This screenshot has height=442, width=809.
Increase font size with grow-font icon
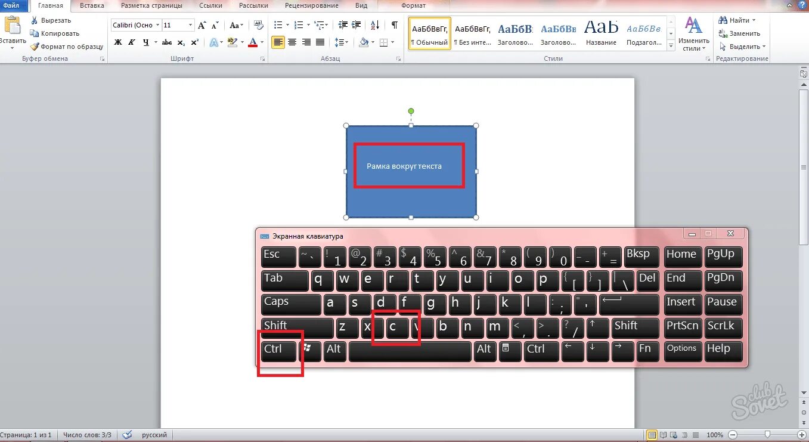(x=202, y=25)
